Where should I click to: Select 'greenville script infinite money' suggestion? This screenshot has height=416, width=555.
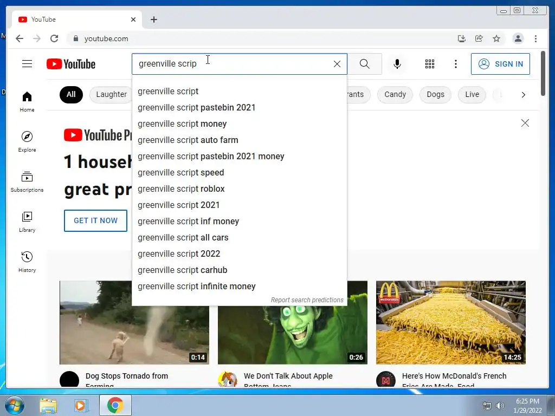[239, 287]
